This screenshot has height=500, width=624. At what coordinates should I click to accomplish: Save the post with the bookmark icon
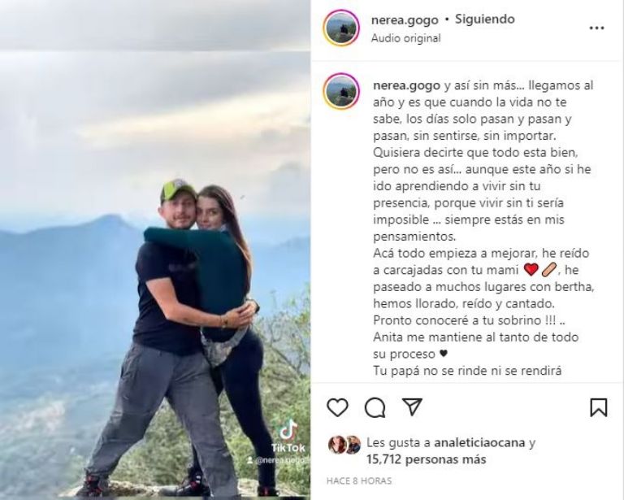coord(599,407)
